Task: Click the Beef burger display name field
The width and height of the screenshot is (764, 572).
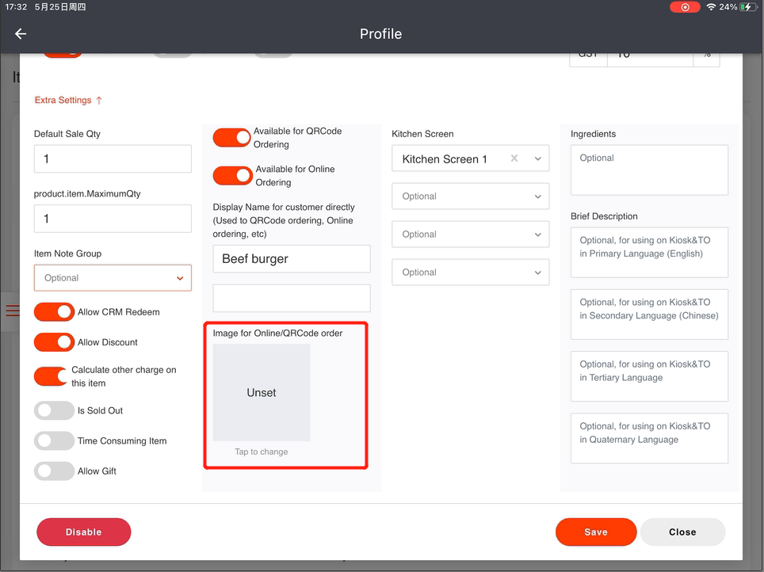Action: (291, 259)
